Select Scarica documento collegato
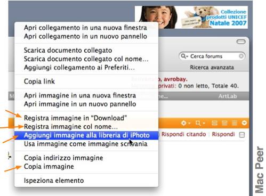The image size is (266, 196). tap(86, 50)
